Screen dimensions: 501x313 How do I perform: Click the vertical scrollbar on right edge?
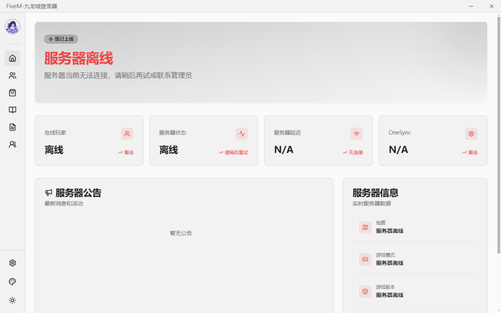[499, 137]
